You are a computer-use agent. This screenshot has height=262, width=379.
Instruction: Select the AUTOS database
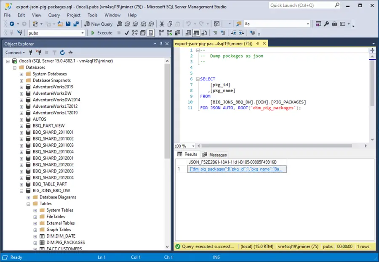click(40, 119)
